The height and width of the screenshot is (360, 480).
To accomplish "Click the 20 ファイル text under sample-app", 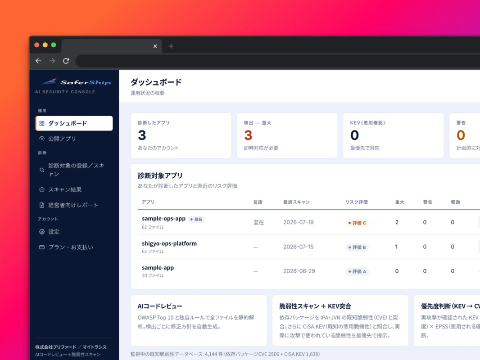I will [x=153, y=275].
